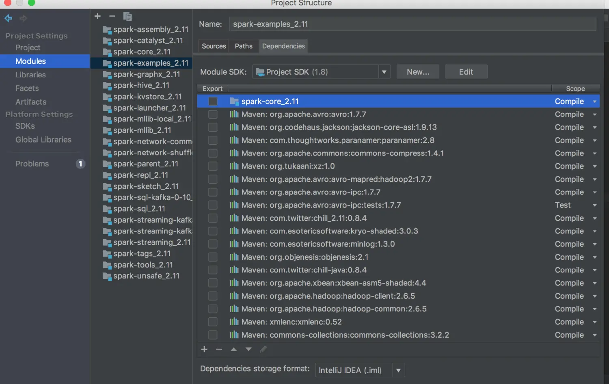
Task: Toggle export checkbox for chill_2.11:0.8.4
Action: pos(213,218)
